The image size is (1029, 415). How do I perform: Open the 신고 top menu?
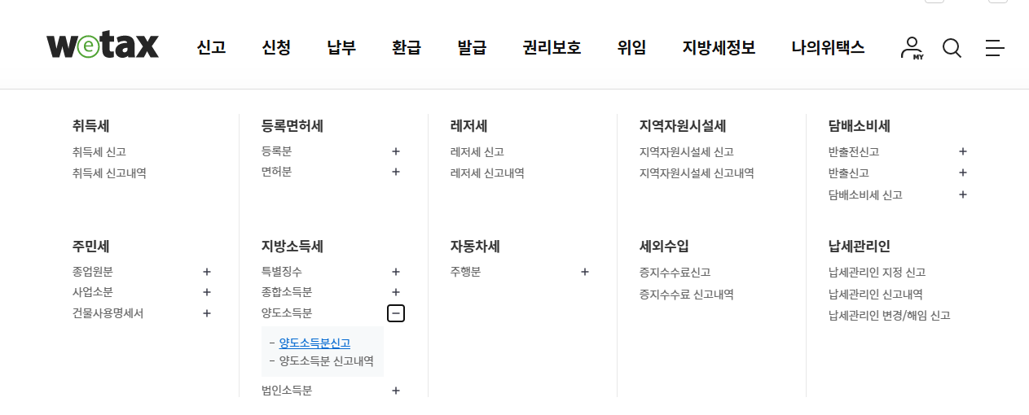211,48
